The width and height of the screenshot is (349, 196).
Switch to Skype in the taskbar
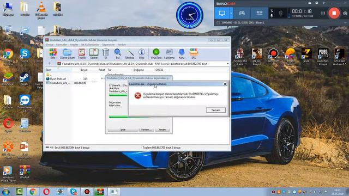point(74,192)
